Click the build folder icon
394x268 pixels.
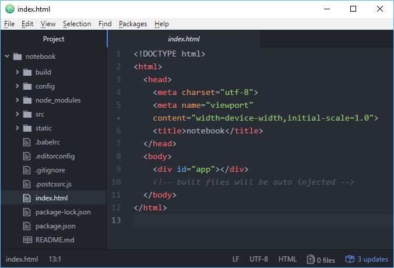pos(27,72)
